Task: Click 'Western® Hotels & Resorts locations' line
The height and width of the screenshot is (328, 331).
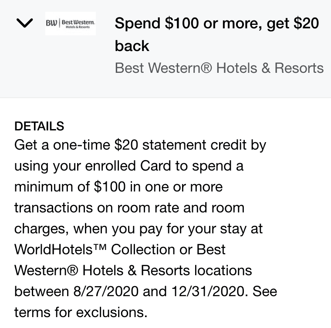Action: [133, 270]
